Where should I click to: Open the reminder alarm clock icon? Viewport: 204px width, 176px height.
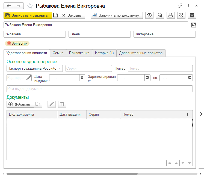click(x=181, y=15)
